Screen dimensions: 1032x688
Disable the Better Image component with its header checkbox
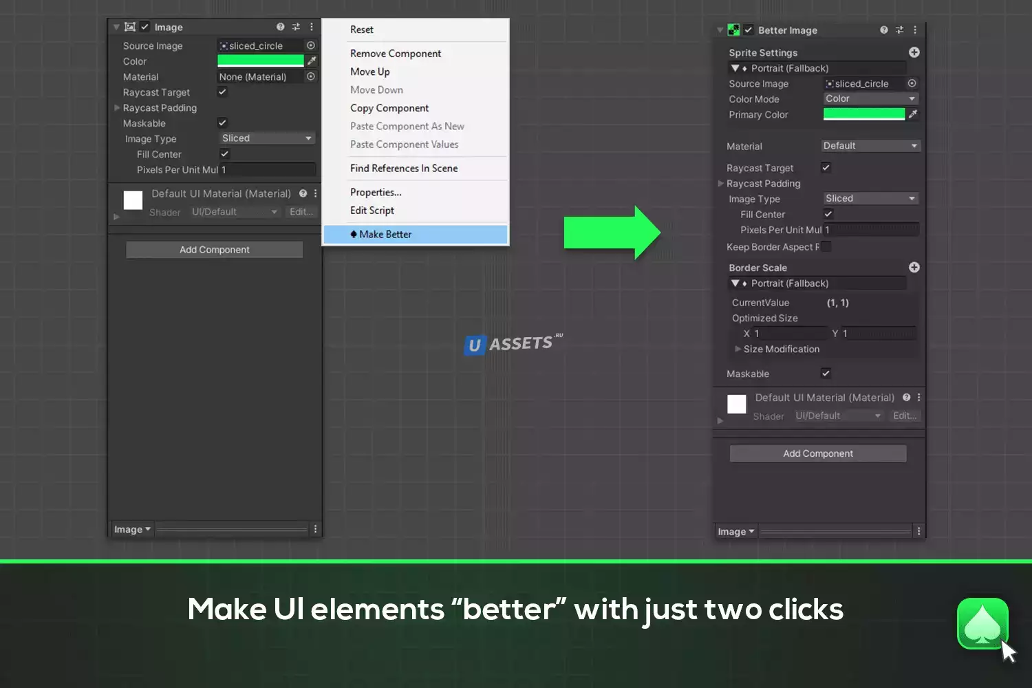coord(749,30)
